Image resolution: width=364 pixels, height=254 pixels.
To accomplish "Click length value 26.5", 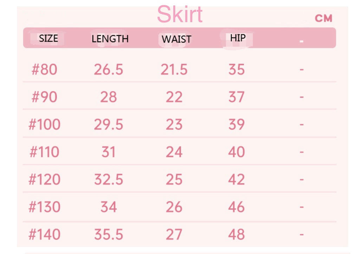I will pos(108,70).
